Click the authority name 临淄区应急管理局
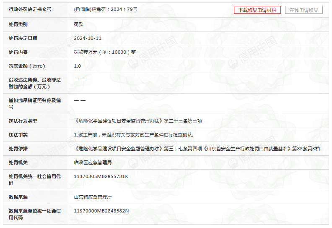332x228 pixels. (93, 162)
